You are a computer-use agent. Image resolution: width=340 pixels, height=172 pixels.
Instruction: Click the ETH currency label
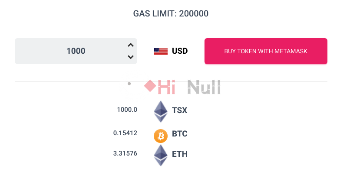(x=179, y=154)
